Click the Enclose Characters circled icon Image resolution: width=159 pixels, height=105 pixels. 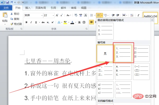click(x=84, y=22)
